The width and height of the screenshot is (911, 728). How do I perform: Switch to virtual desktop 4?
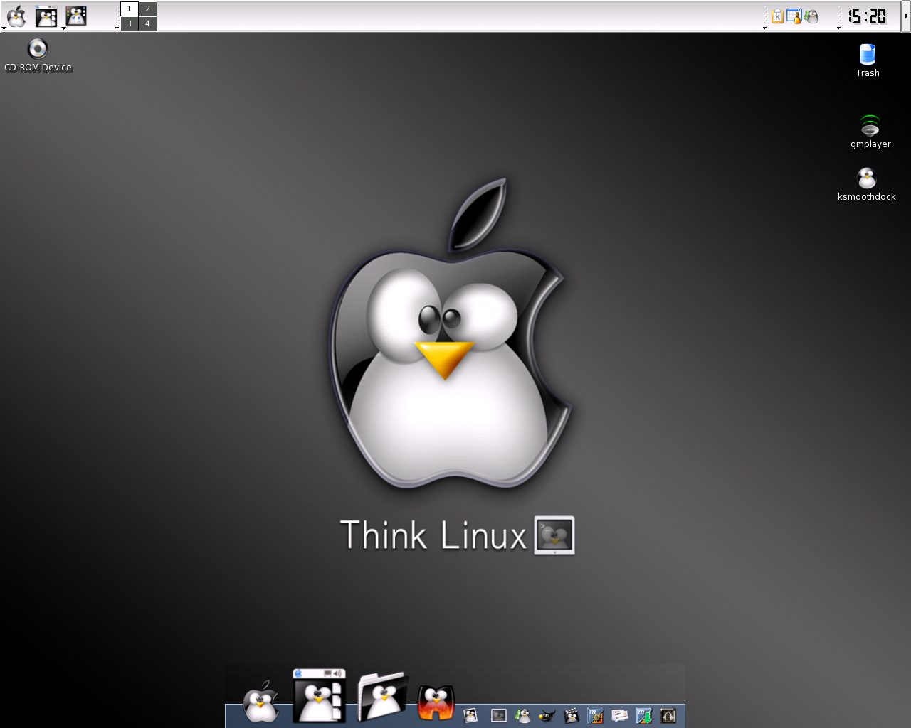point(147,23)
